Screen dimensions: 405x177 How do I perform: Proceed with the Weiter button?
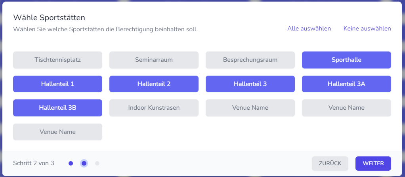(x=373, y=163)
